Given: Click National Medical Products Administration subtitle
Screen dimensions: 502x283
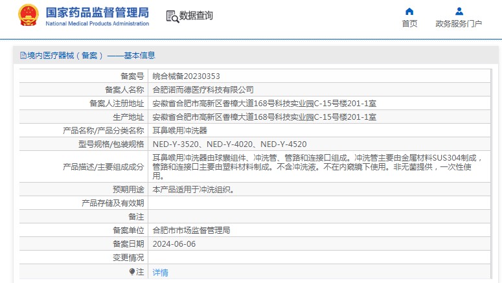Looking at the screenshot, I should pos(97,23).
